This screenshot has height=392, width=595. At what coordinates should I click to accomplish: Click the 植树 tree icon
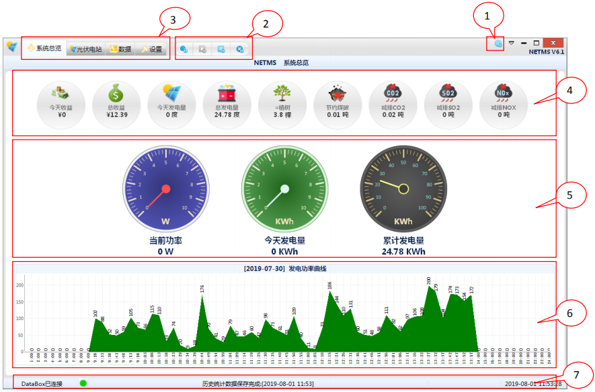[282, 93]
